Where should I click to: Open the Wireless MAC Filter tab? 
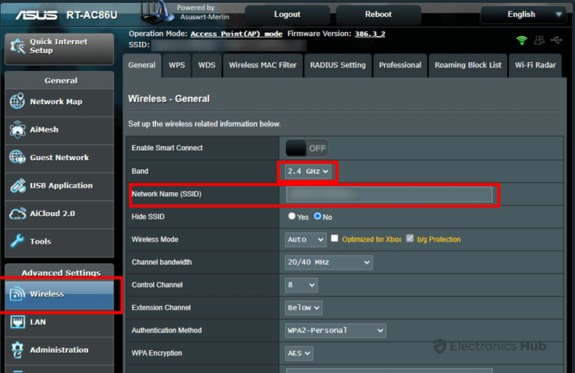coord(262,65)
